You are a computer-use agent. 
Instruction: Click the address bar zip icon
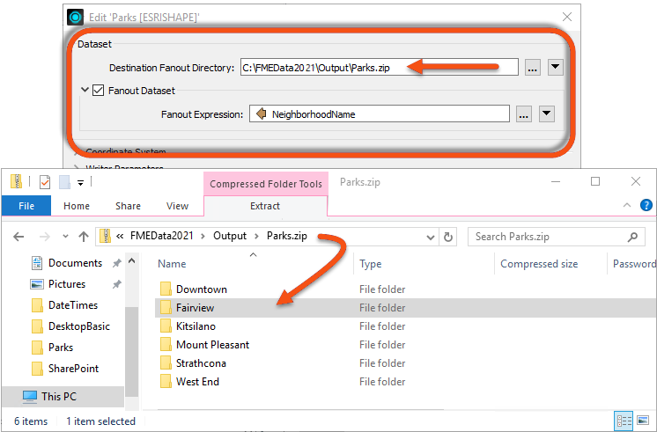(x=105, y=236)
